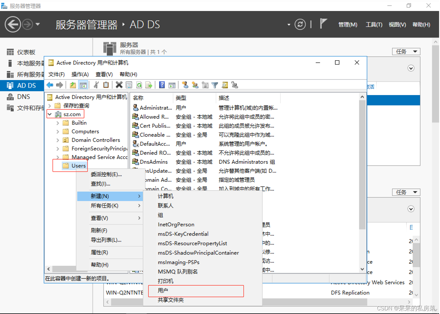The height and width of the screenshot is (314, 440).
Task: Click the blue help question mark icon
Action: tap(162, 85)
